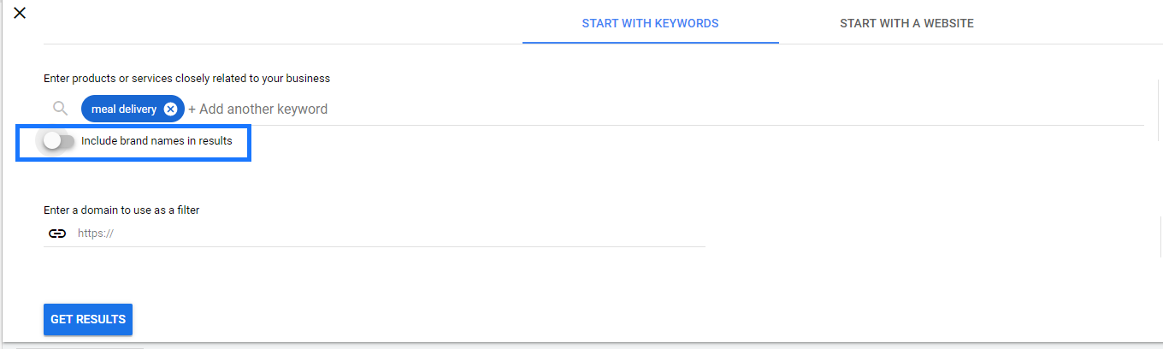Click the round knob of the brand names switch
The image size is (1163, 349).
click(53, 141)
